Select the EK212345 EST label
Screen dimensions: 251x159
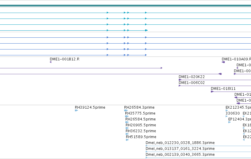[x=238, y=107]
